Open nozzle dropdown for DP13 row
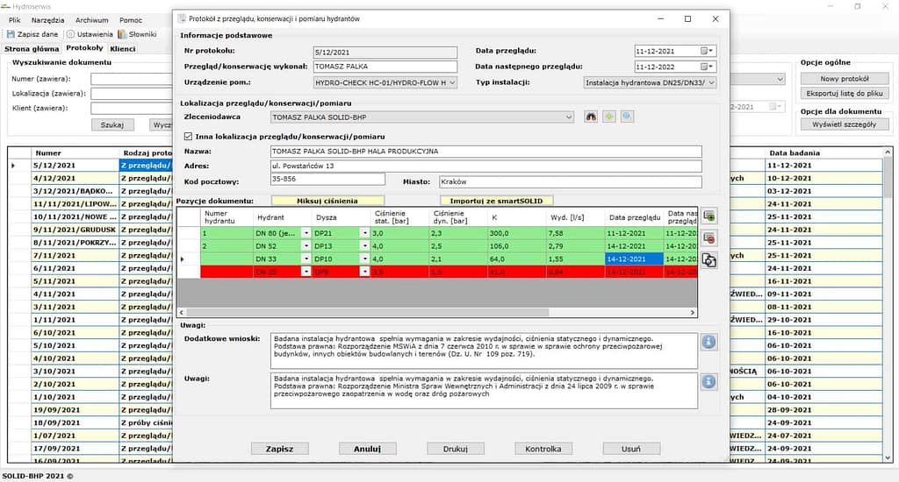899x482 pixels. pyautogui.click(x=364, y=246)
